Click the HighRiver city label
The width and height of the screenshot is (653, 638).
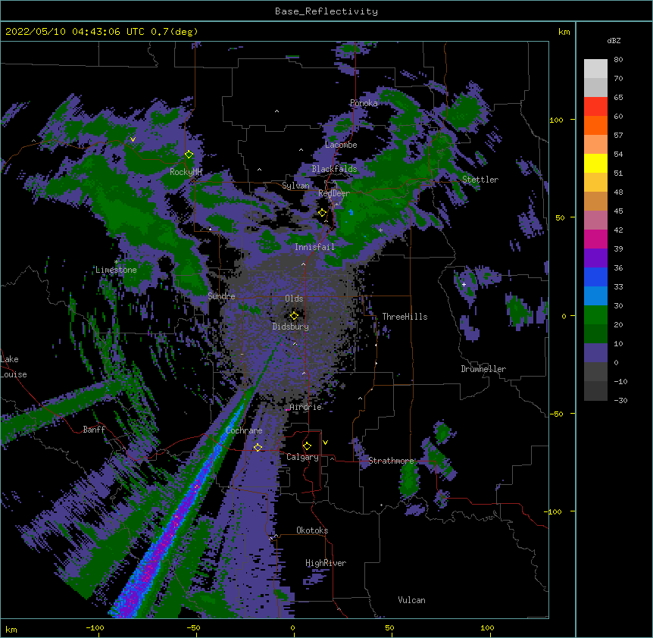326,563
